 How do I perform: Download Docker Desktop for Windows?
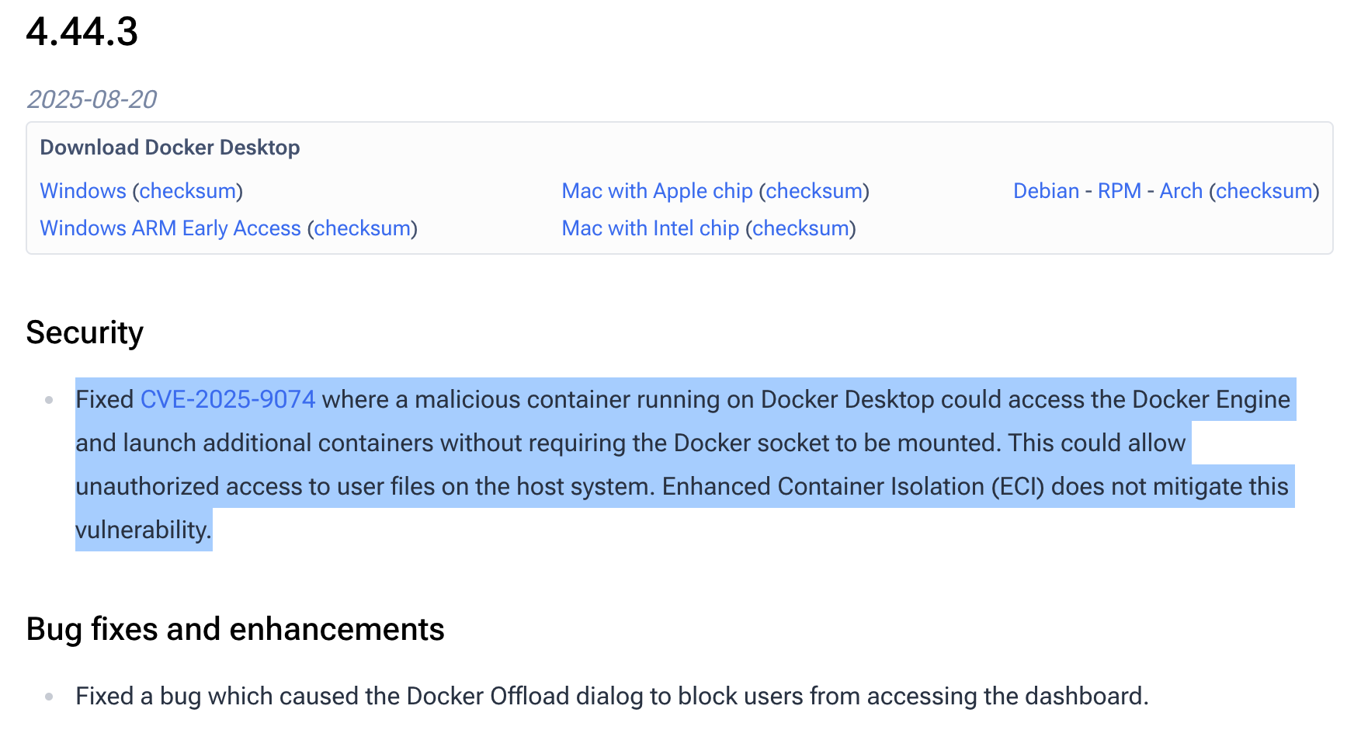click(82, 191)
